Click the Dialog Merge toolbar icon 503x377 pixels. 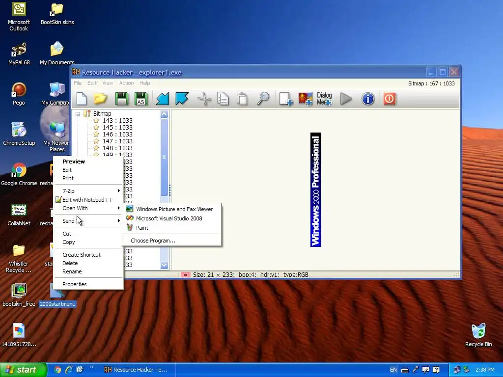[324, 99]
